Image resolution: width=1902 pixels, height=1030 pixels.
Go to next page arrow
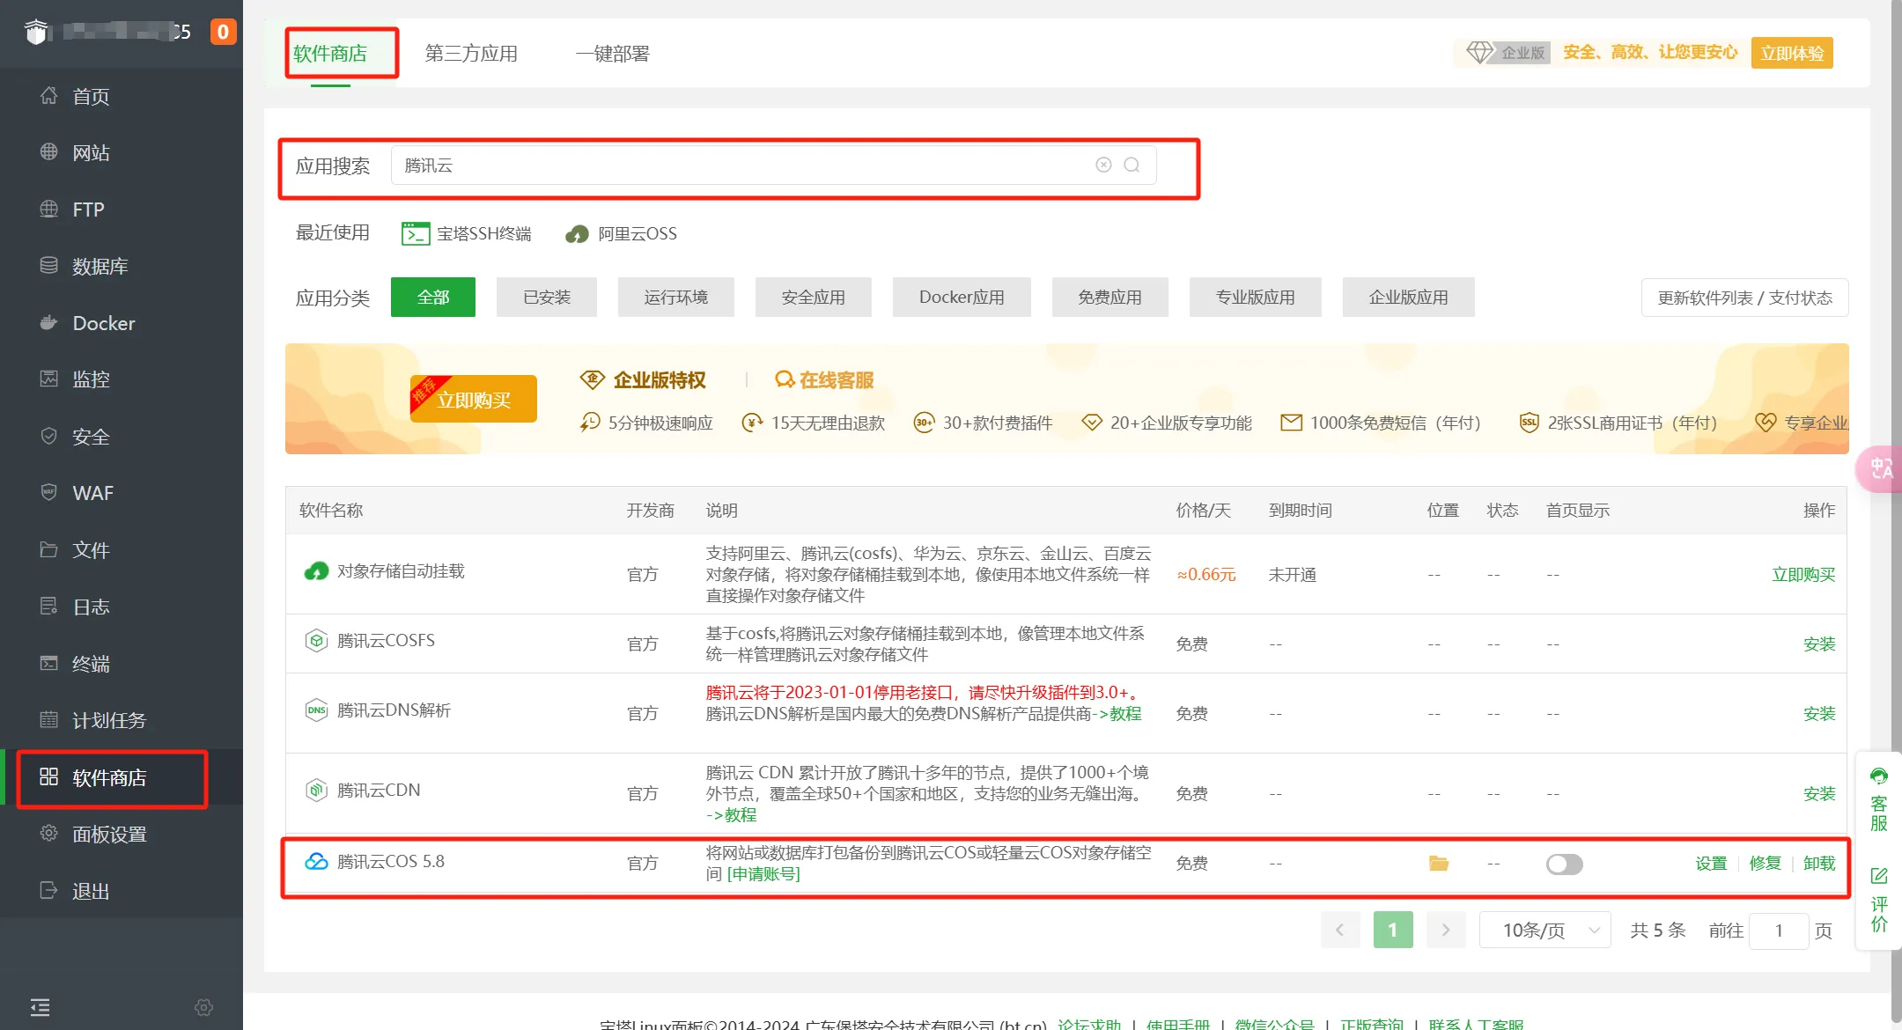click(1446, 930)
